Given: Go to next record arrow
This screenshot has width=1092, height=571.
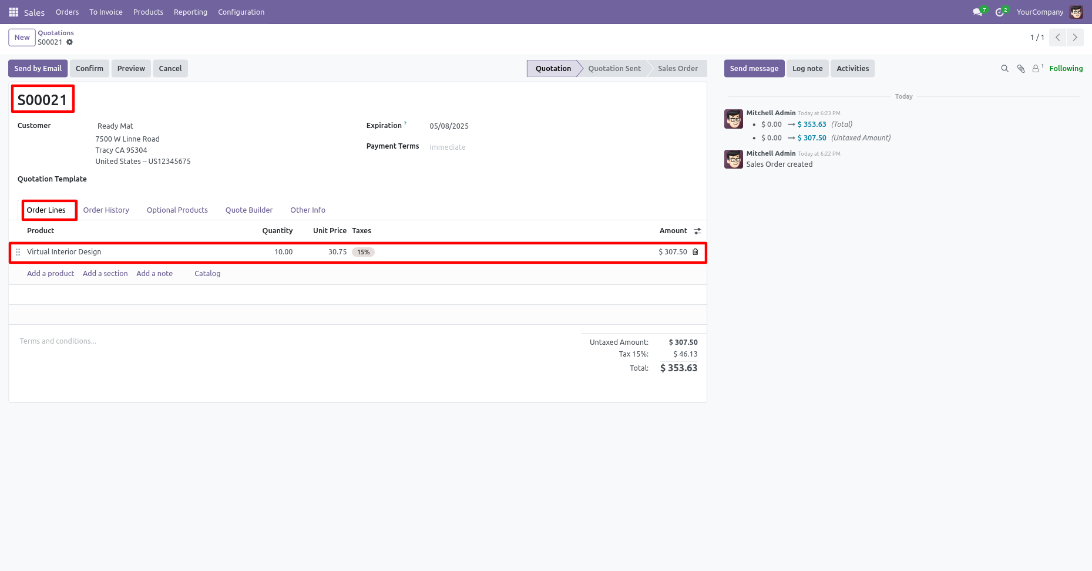Looking at the screenshot, I should pos(1075,38).
